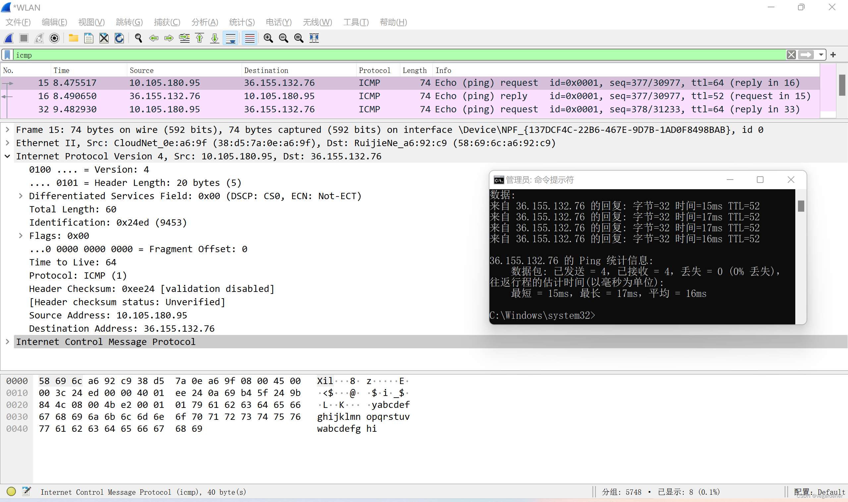Viewport: 848px width, 502px height.
Task: Toggle the expert info status circle
Action: (11, 491)
